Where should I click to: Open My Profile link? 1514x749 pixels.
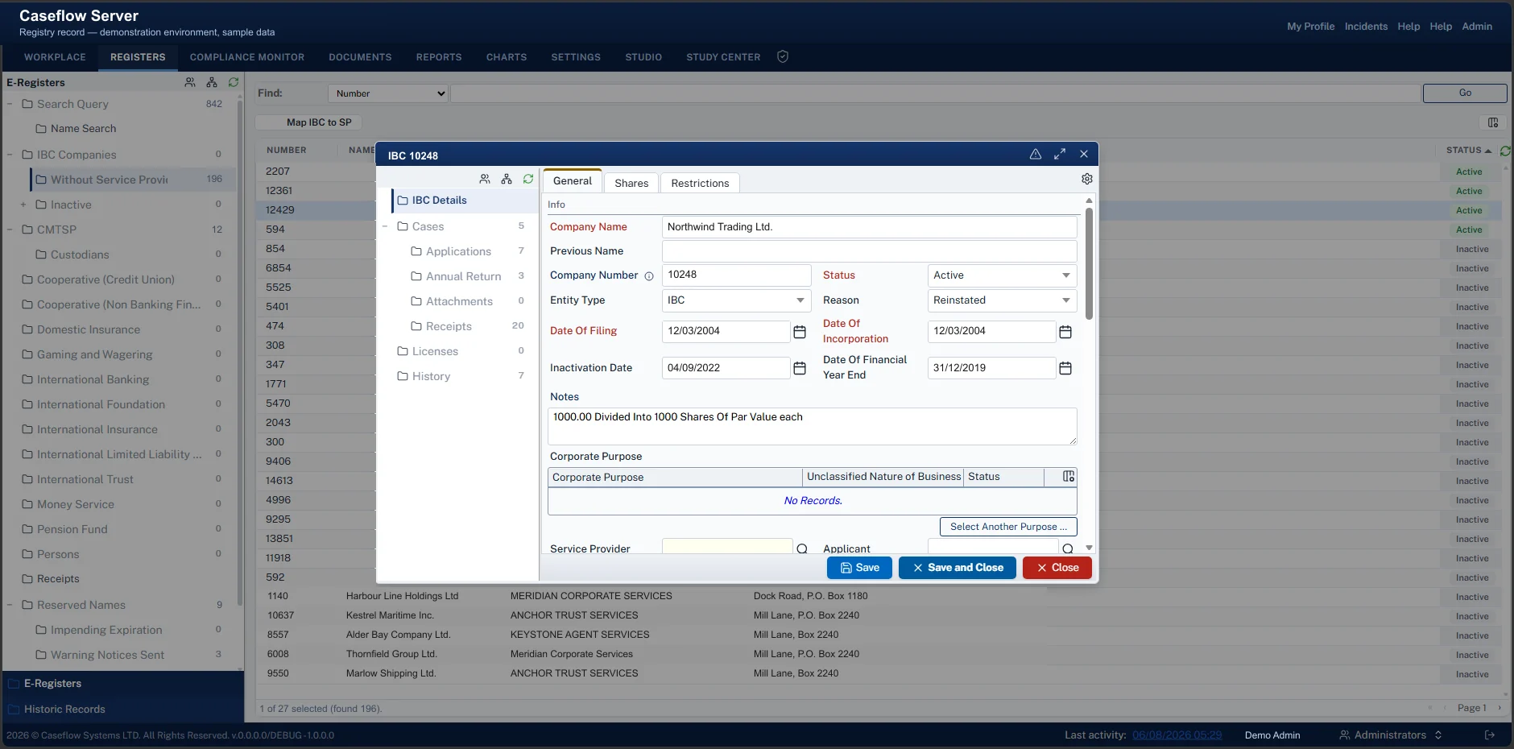(1310, 27)
